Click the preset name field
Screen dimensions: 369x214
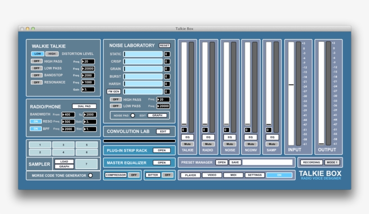point(268,162)
